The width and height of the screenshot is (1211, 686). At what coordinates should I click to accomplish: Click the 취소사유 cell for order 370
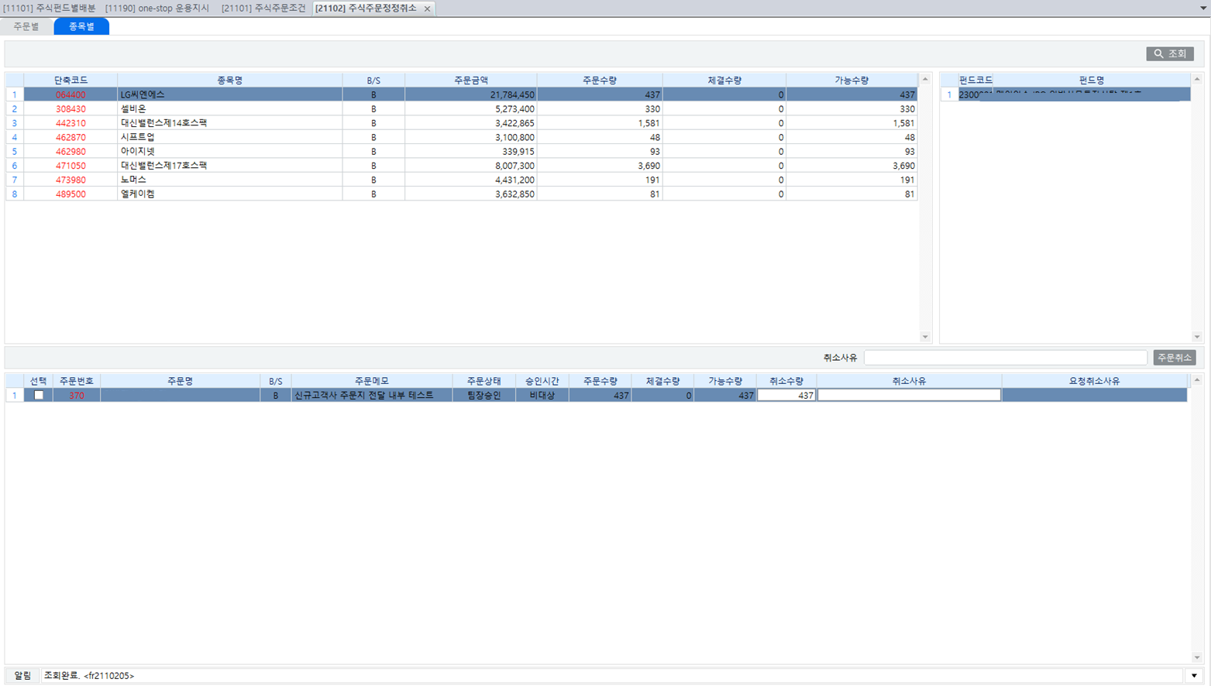[909, 395]
